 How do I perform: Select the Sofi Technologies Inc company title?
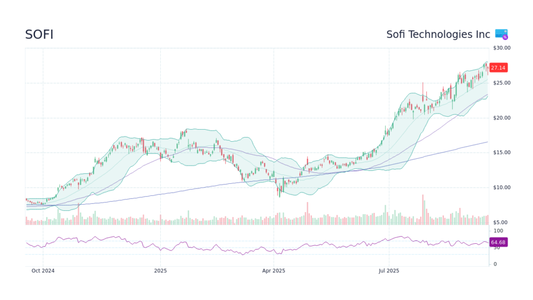(438, 34)
